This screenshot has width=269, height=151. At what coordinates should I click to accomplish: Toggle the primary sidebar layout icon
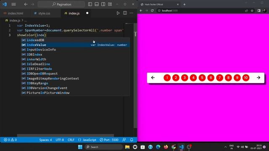[90, 4]
